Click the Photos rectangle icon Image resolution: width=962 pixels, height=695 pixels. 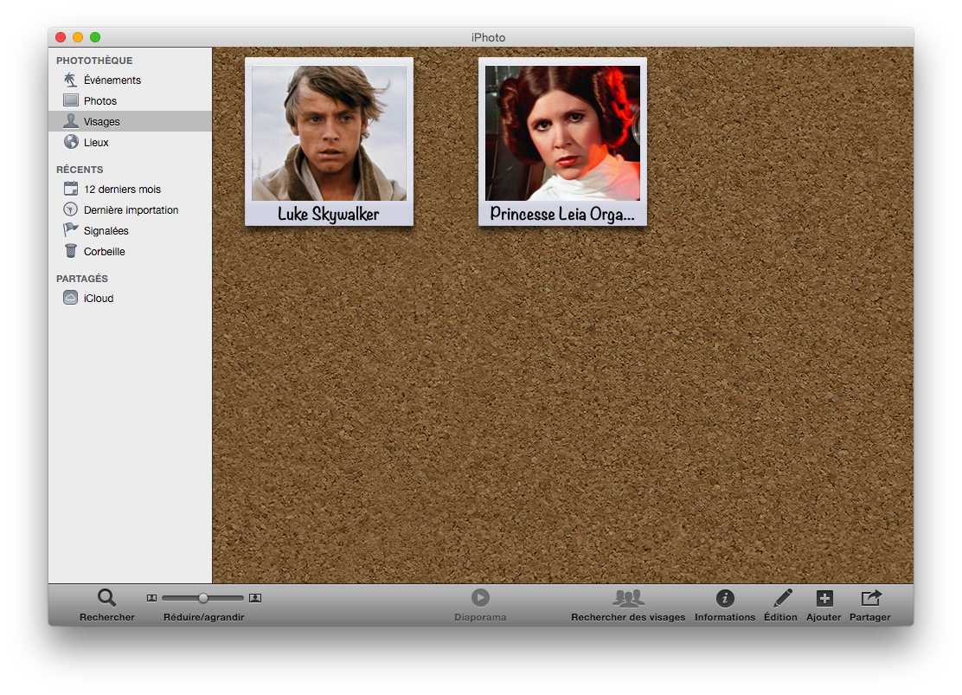point(71,100)
